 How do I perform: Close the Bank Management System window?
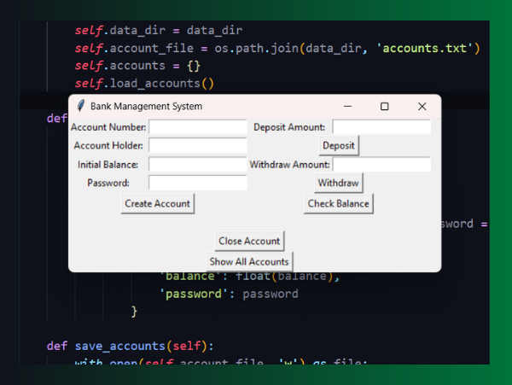coord(422,107)
